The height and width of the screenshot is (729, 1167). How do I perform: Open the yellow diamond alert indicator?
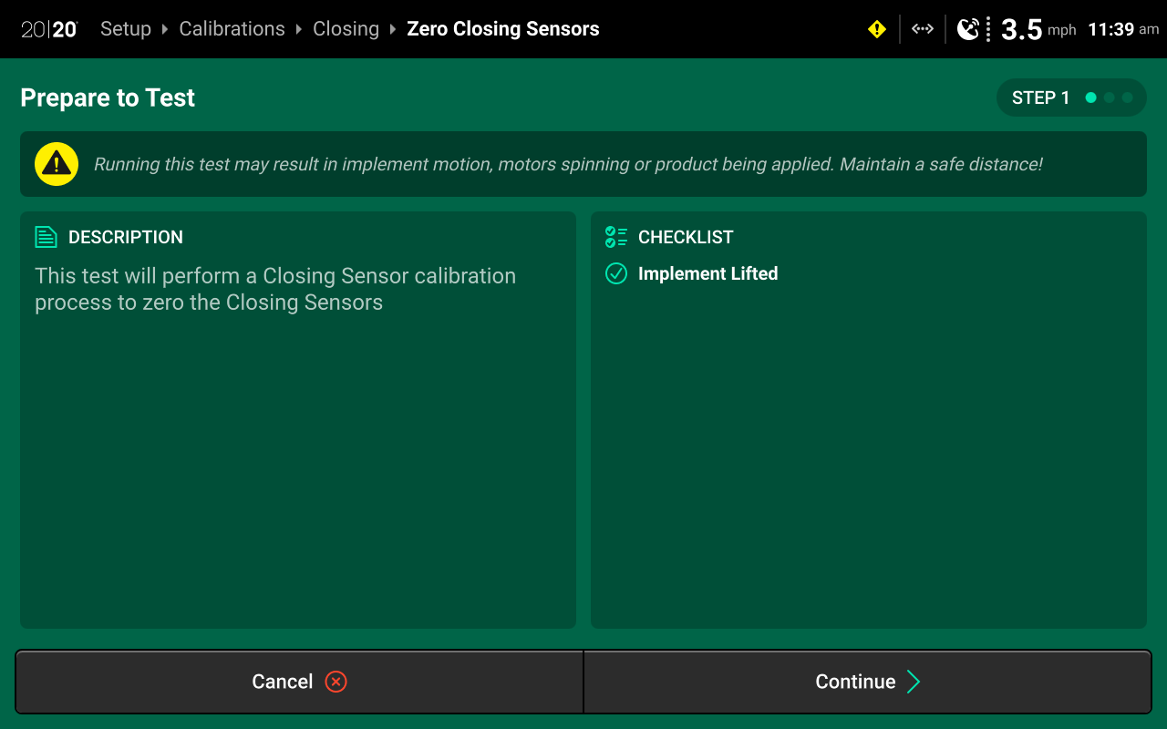[877, 29]
